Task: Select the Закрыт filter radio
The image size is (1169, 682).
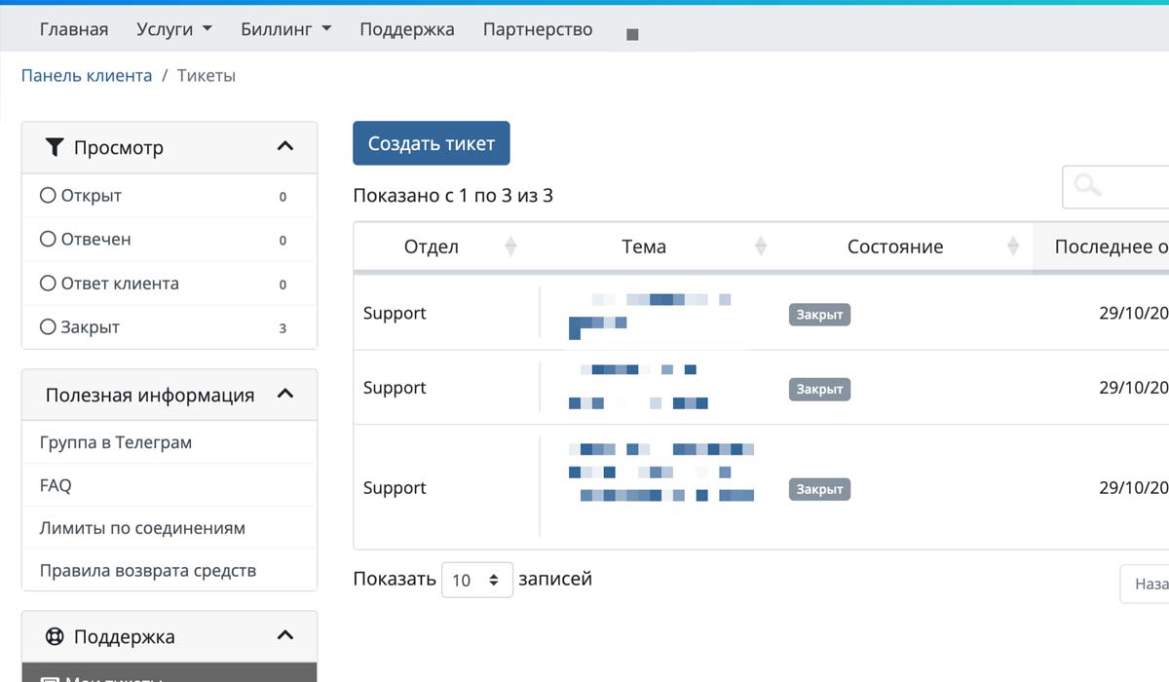Action: coord(48,327)
